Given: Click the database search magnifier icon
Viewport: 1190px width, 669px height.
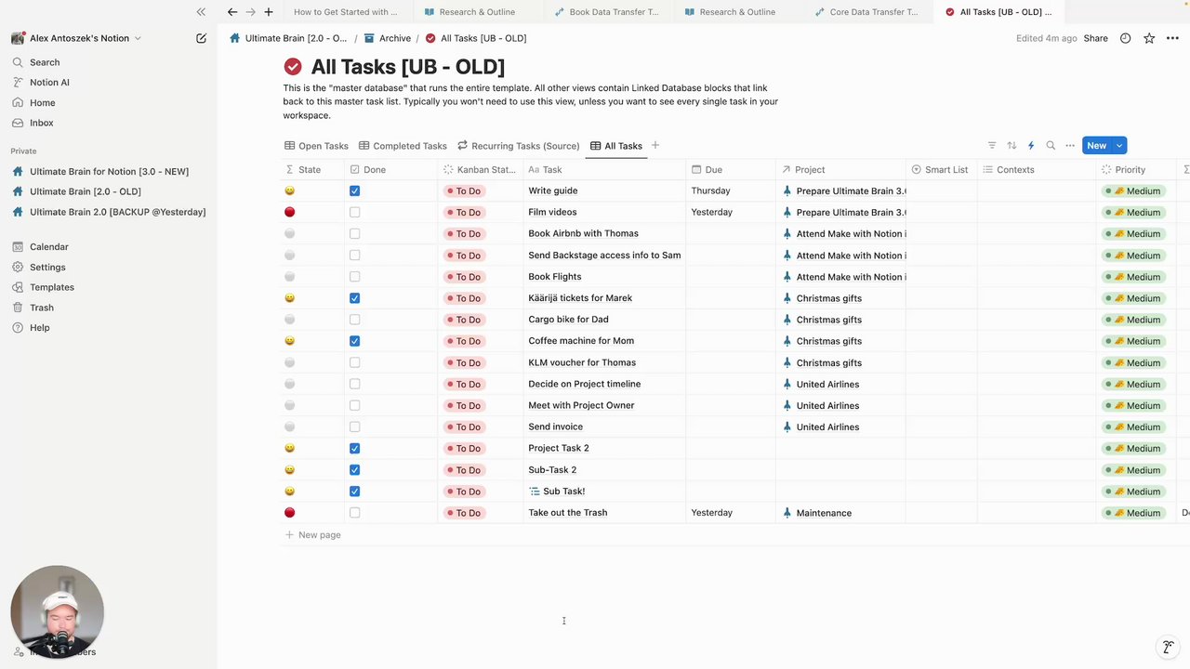Looking at the screenshot, I should [x=1051, y=146].
